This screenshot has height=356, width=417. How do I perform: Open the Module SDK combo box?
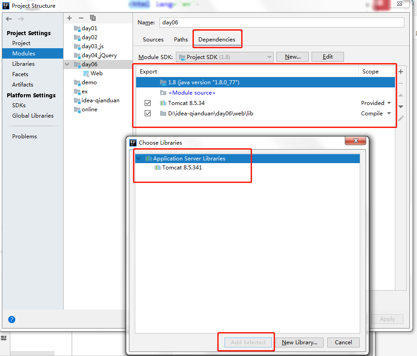(225, 57)
